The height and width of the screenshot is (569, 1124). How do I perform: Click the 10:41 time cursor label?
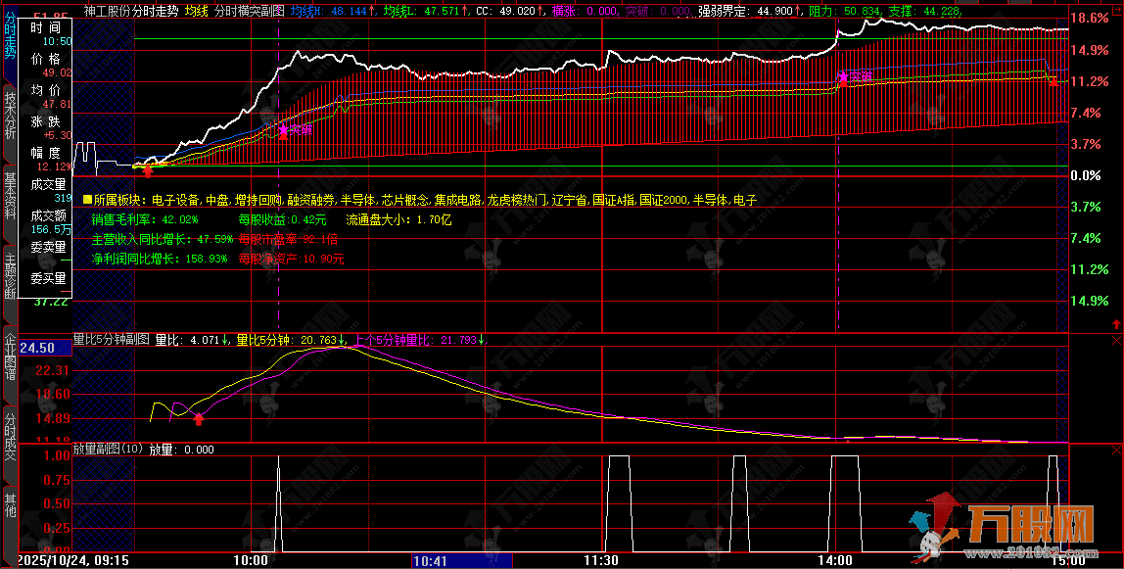point(430,561)
